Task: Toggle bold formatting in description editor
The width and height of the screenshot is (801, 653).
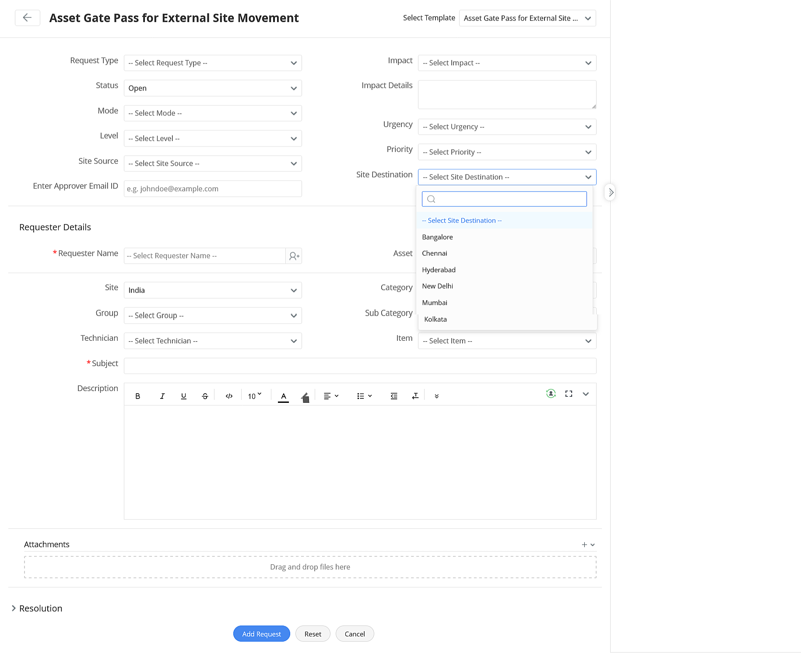Action: pos(138,396)
